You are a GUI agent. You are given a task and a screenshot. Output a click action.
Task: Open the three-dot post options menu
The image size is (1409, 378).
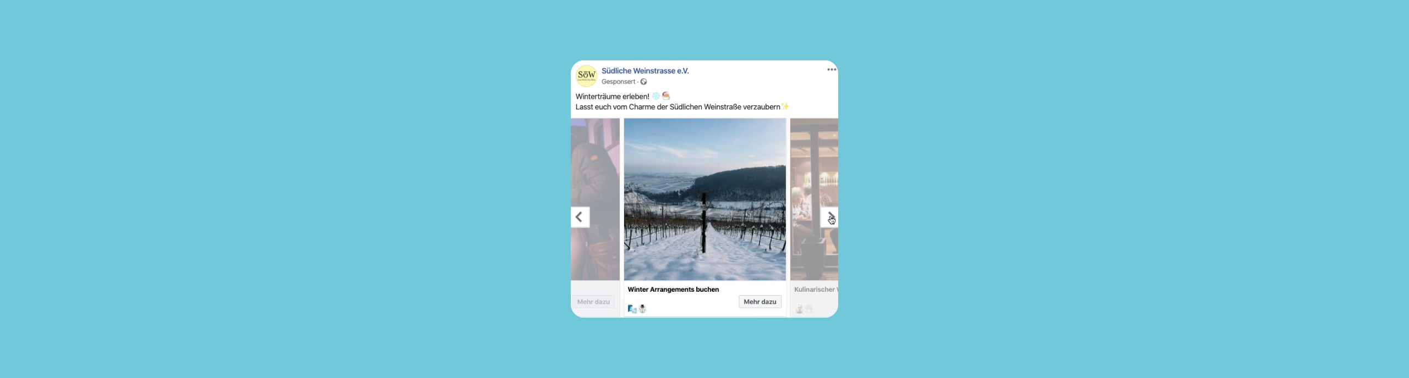(x=831, y=70)
